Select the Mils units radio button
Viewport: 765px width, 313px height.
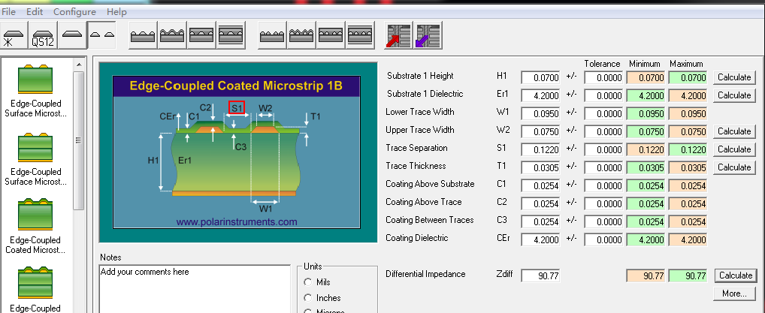click(307, 281)
